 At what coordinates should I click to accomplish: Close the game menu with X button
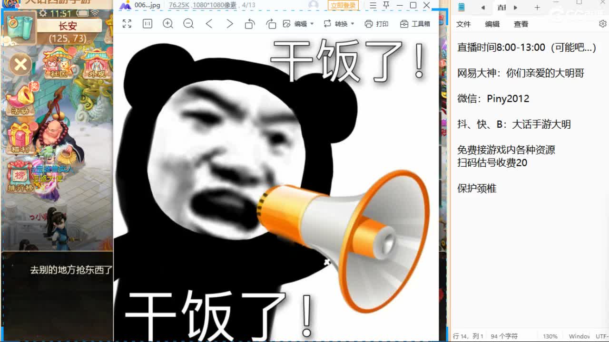coord(20,64)
